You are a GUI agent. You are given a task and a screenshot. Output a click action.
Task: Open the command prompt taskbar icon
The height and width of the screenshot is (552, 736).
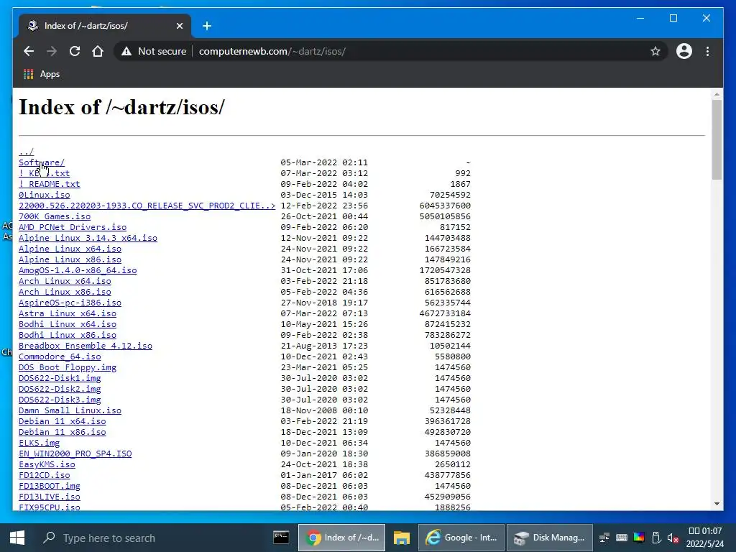point(281,538)
